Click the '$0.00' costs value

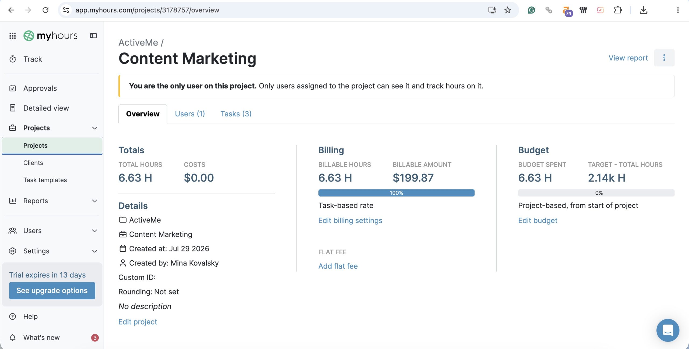199,178
